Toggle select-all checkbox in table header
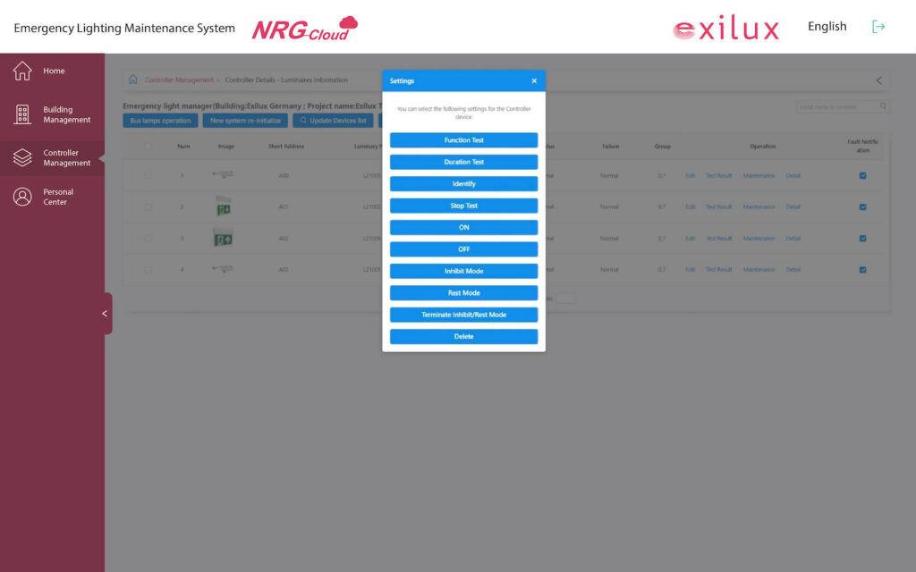The width and height of the screenshot is (916, 572). click(148, 147)
